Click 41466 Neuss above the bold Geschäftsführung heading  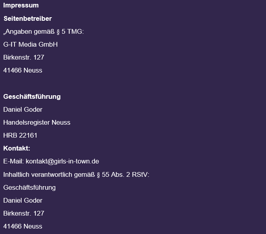(x=22, y=70)
